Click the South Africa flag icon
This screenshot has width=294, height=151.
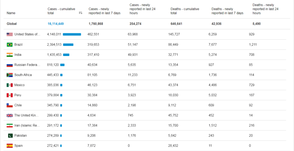(10, 75)
